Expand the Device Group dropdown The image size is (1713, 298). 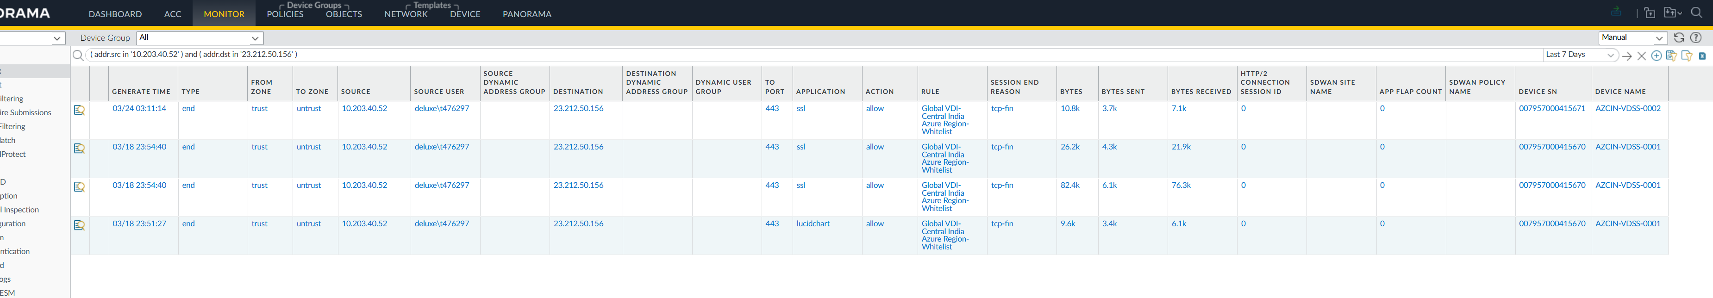(x=200, y=38)
